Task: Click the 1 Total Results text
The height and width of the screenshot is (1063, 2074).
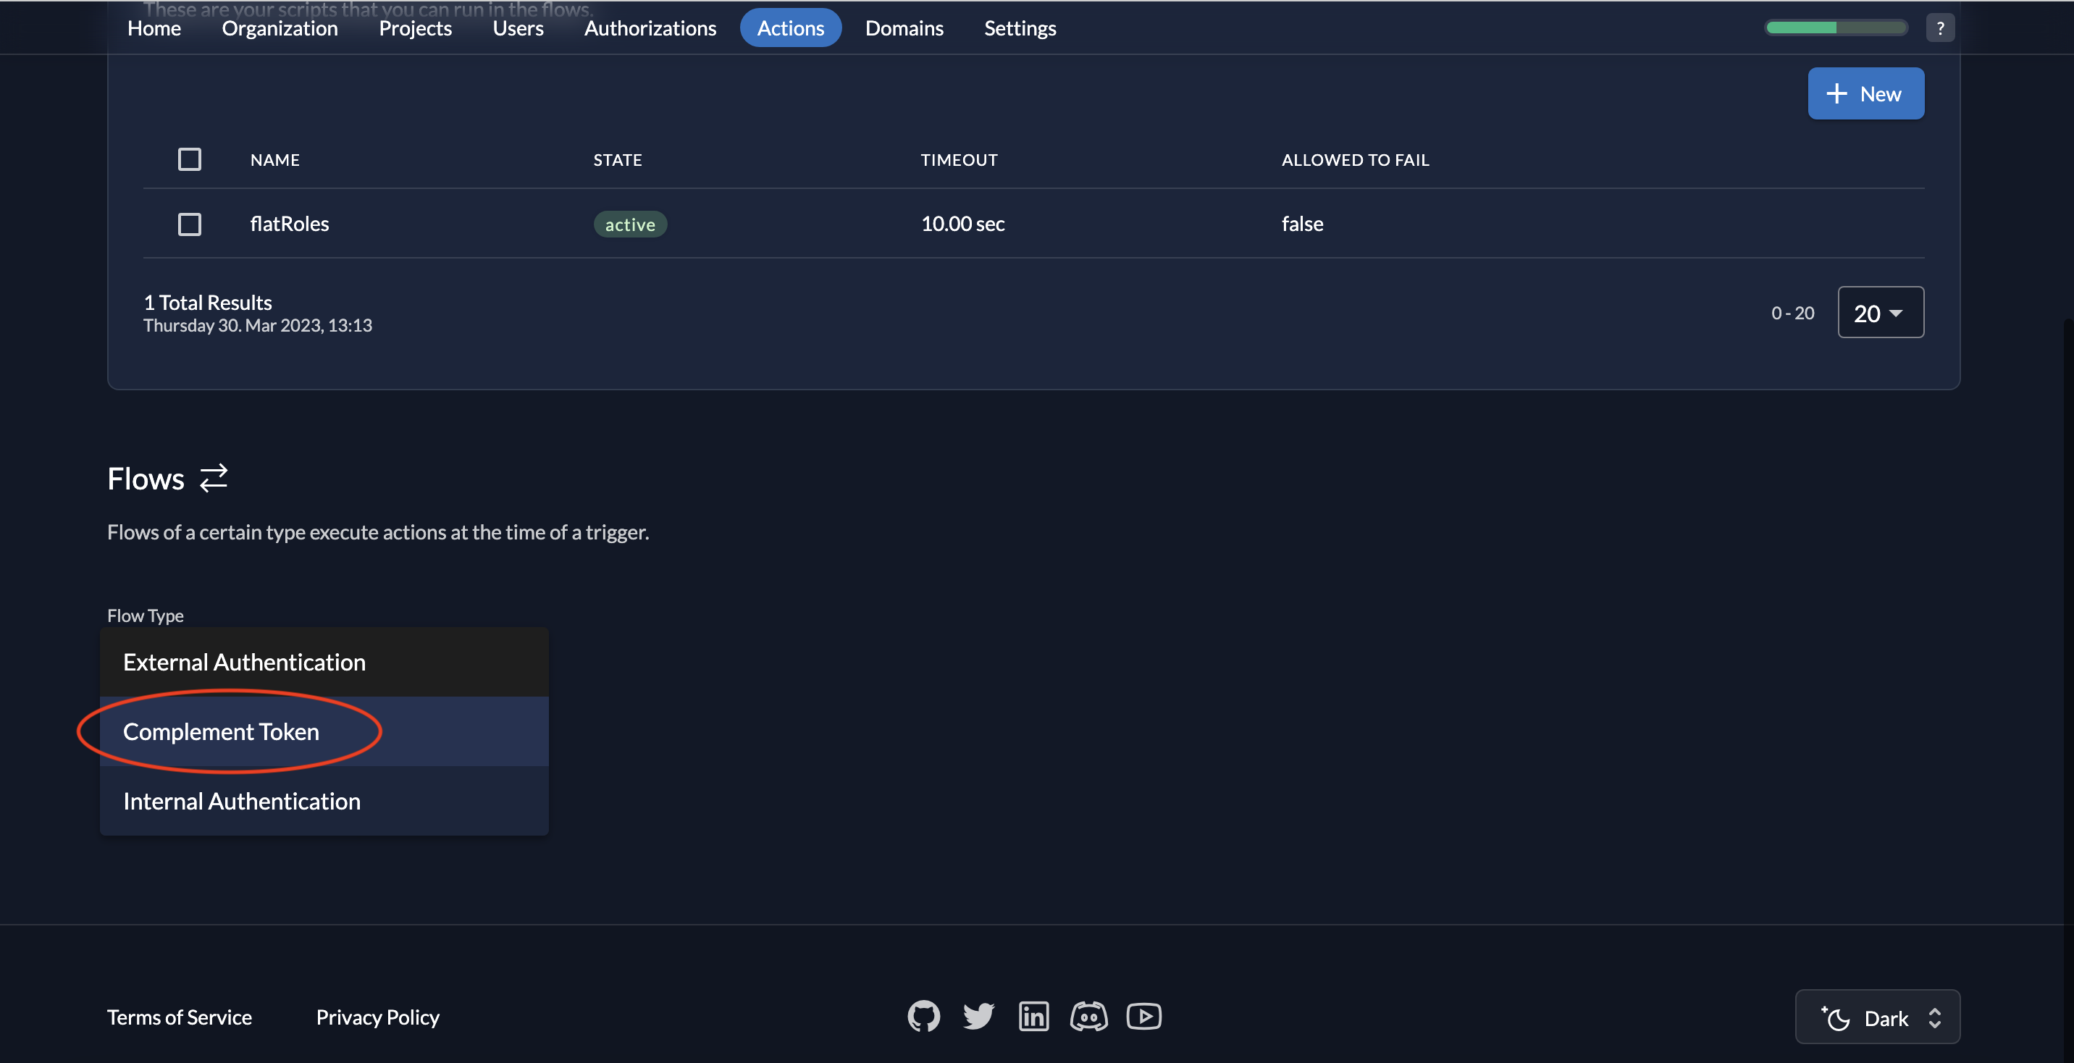Action: [x=208, y=302]
